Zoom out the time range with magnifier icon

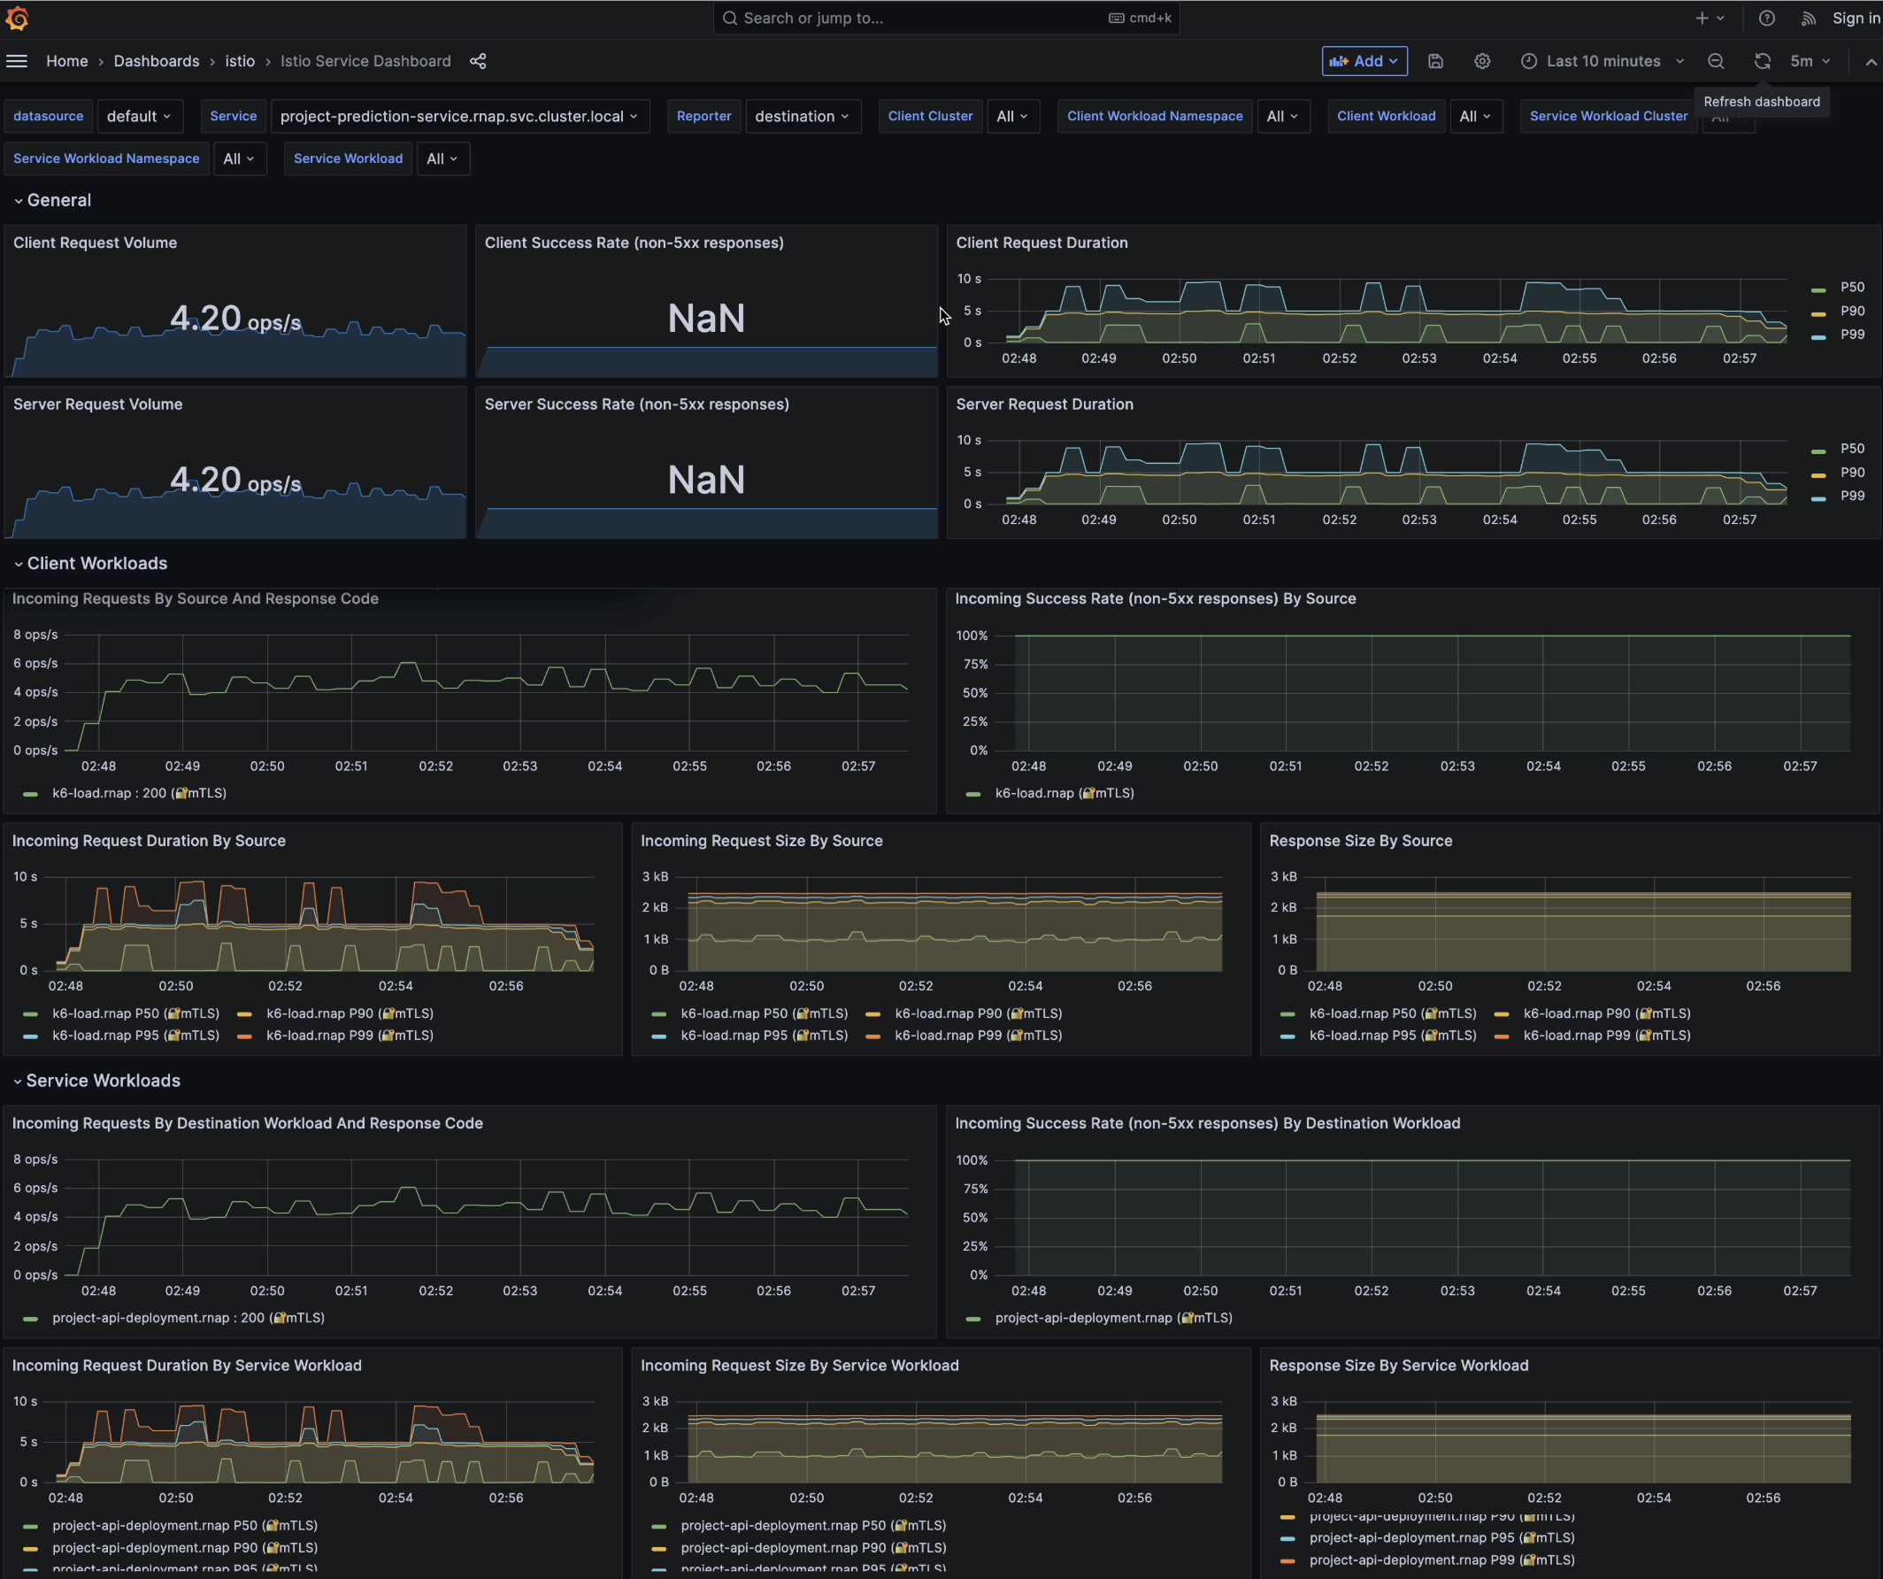(1716, 61)
